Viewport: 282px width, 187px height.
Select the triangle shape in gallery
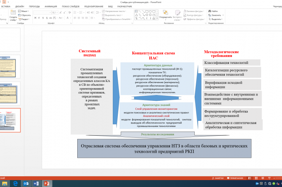136,15
